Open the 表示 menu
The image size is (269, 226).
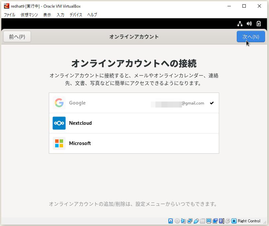[47, 15]
